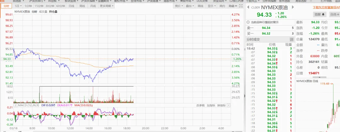Open 下载东方财富期货APP download link
340x132 pixels.
pyautogui.click(x=326, y=7)
